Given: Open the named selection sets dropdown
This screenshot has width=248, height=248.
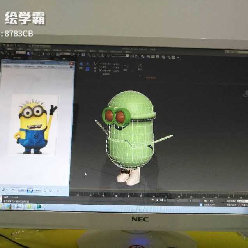Looking at the screenshot, I should coord(120,55).
